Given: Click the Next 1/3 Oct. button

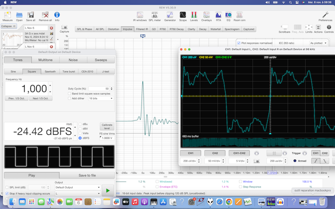Looking at the screenshot, I should pyautogui.click(x=41, y=98).
